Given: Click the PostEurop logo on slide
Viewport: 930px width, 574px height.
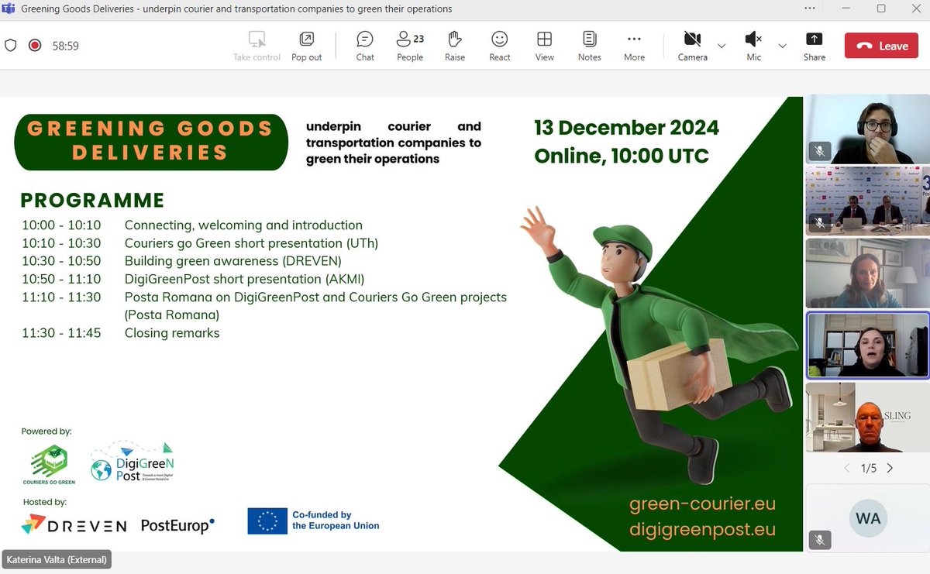Looking at the screenshot, I should pyautogui.click(x=177, y=525).
